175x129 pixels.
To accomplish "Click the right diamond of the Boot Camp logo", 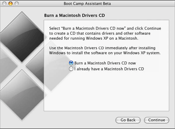I will [35, 66].
